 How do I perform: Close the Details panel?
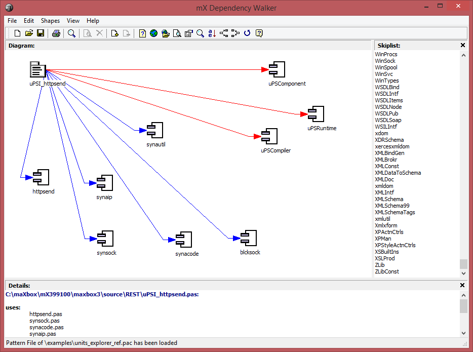point(462,285)
